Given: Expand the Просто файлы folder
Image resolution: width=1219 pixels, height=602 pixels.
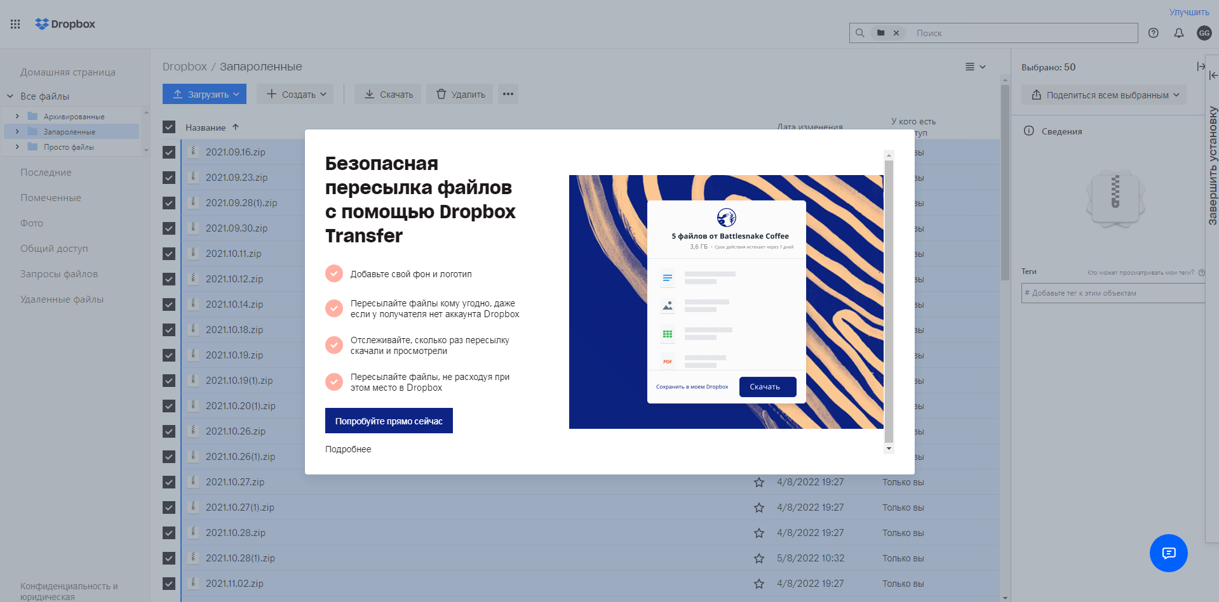Looking at the screenshot, I should (17, 147).
